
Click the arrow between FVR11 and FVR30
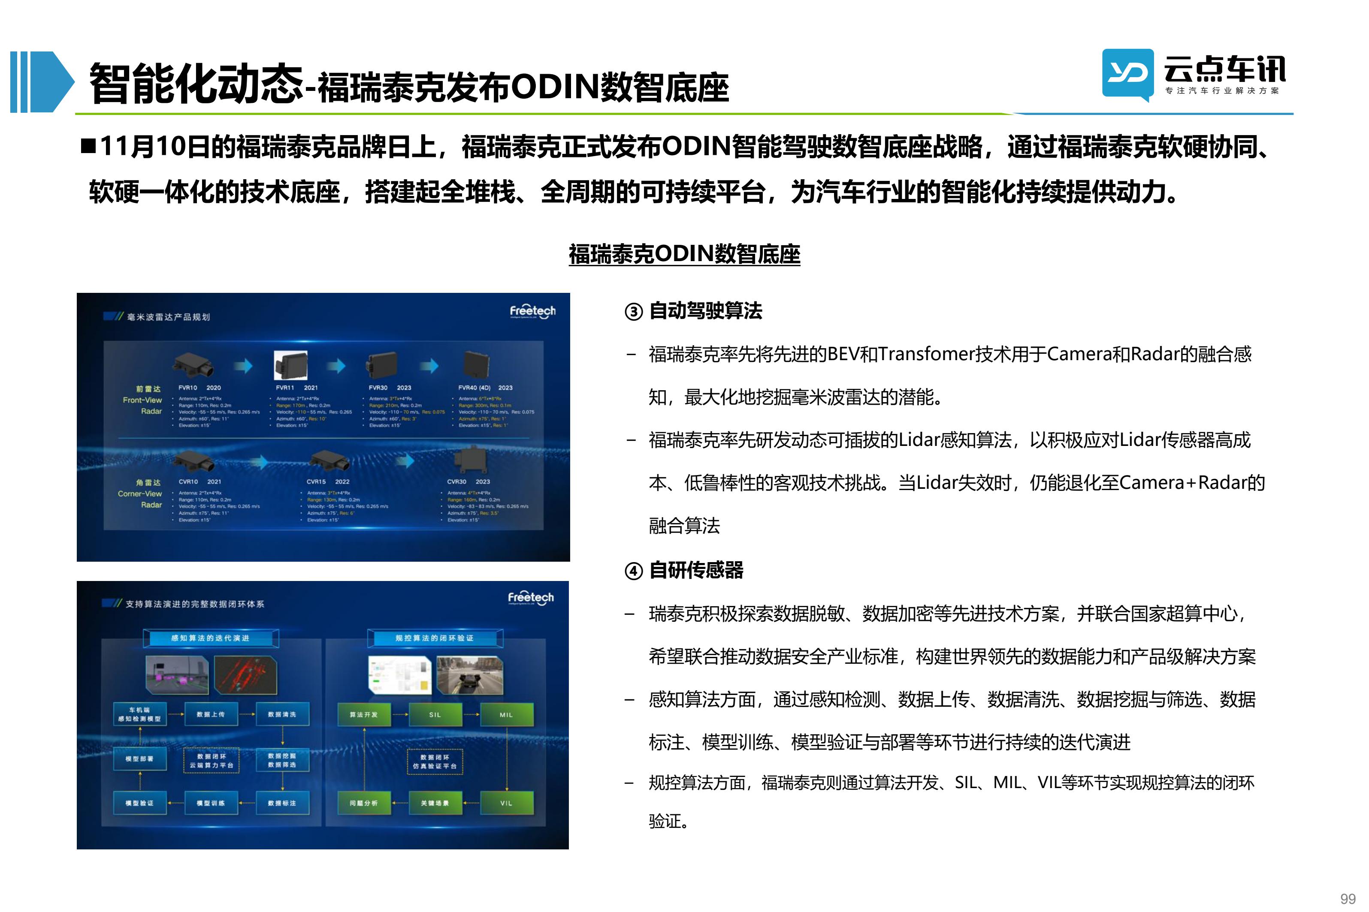[x=335, y=366]
